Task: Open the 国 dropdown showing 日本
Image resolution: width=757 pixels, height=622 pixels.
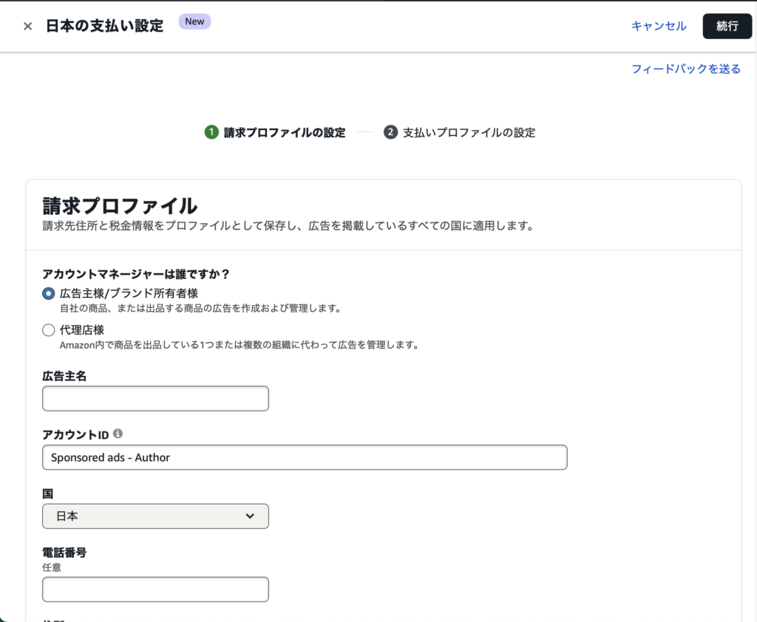Action: tap(155, 516)
